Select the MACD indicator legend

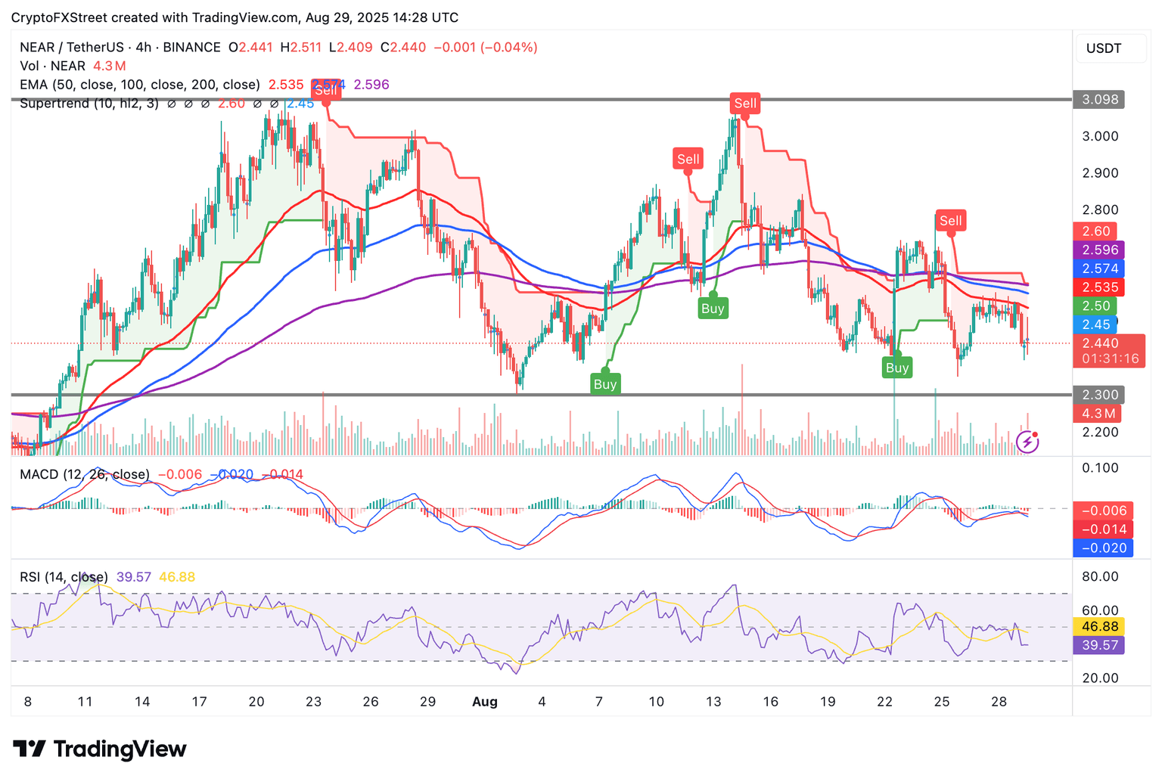pyautogui.click(x=85, y=475)
